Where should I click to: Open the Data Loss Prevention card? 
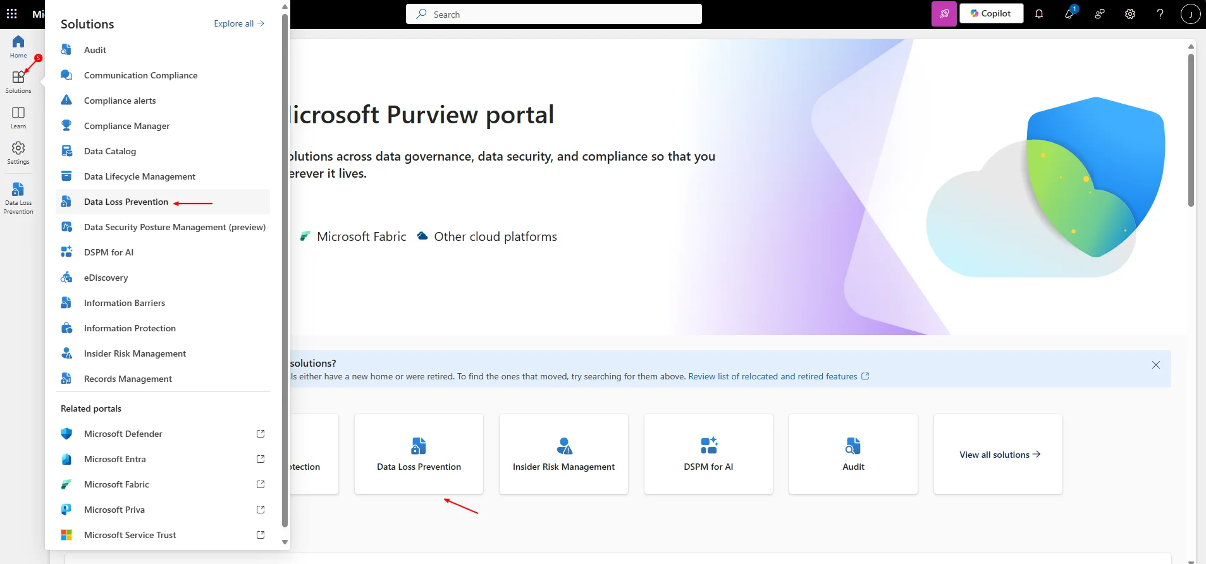coord(419,454)
